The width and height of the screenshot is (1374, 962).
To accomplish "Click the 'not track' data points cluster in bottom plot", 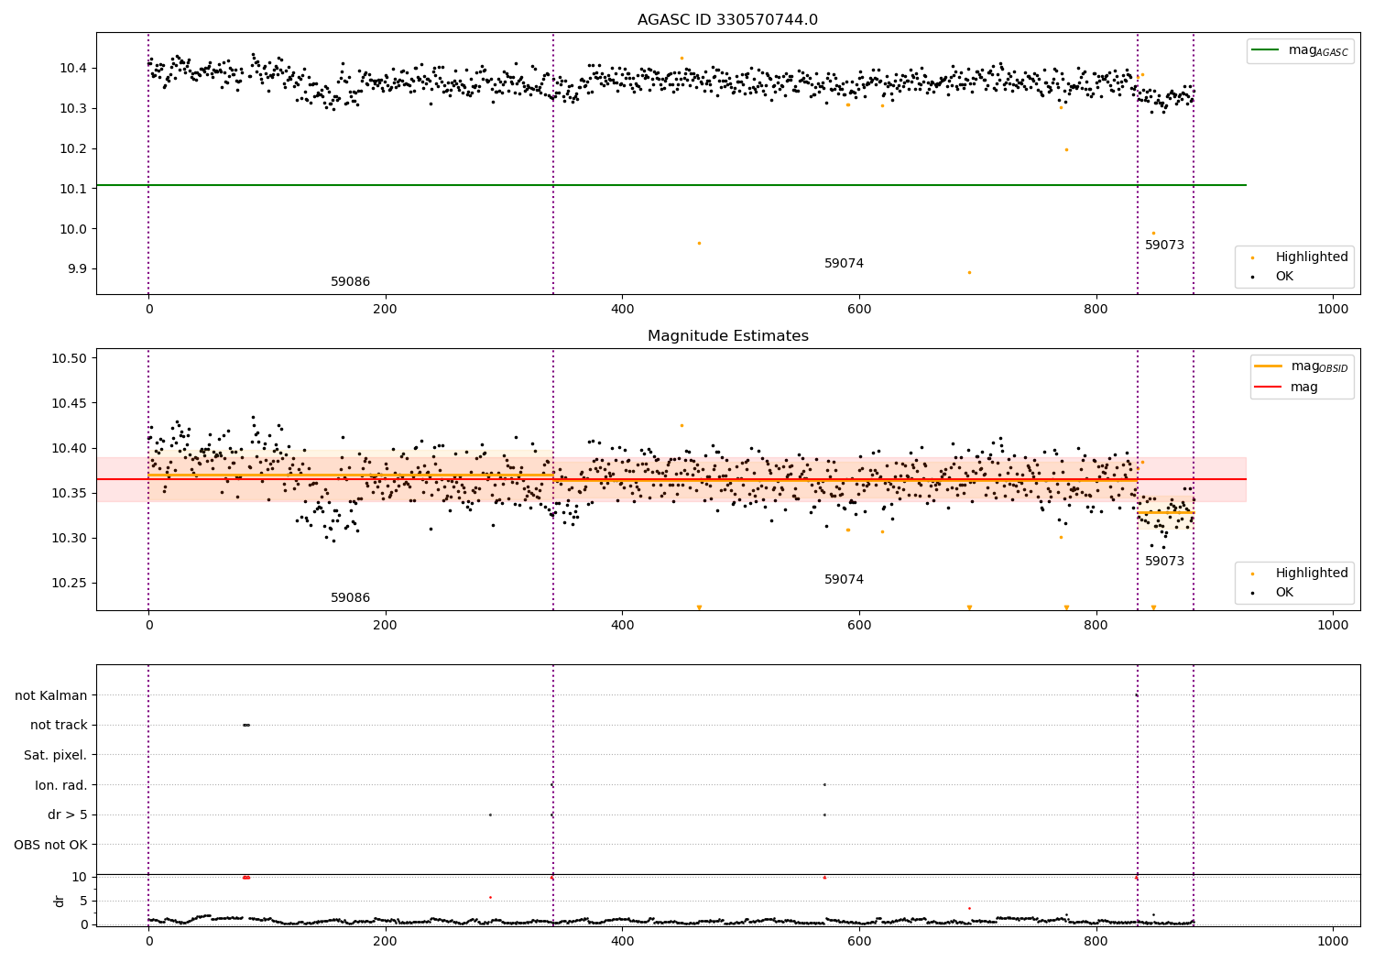I will point(245,725).
